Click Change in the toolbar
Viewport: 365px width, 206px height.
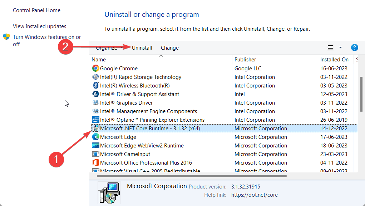tap(170, 48)
